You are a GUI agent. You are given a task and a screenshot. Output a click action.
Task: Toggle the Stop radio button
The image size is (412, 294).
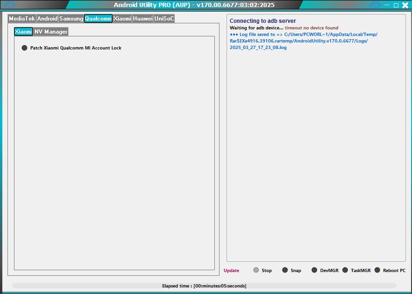coord(256,270)
